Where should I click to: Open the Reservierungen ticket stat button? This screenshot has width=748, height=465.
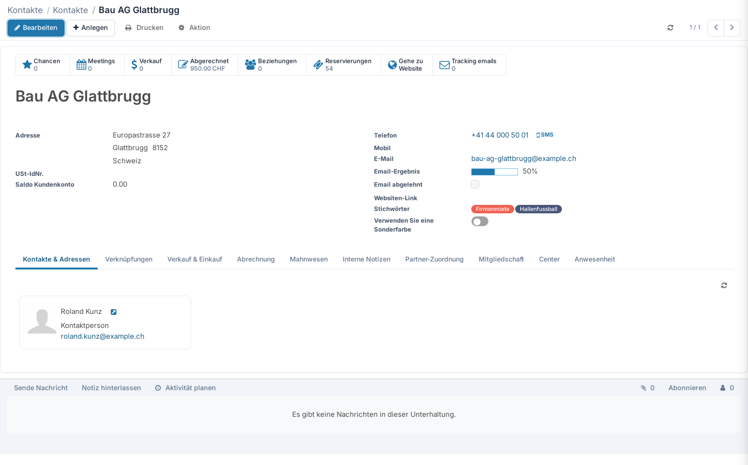344,65
